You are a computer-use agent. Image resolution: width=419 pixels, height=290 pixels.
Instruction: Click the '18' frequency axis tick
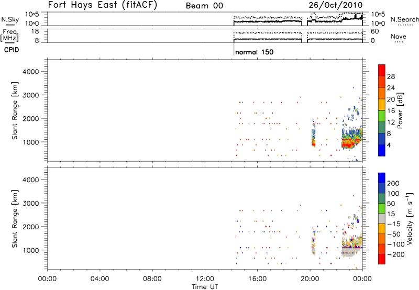pyautogui.click(x=35, y=31)
